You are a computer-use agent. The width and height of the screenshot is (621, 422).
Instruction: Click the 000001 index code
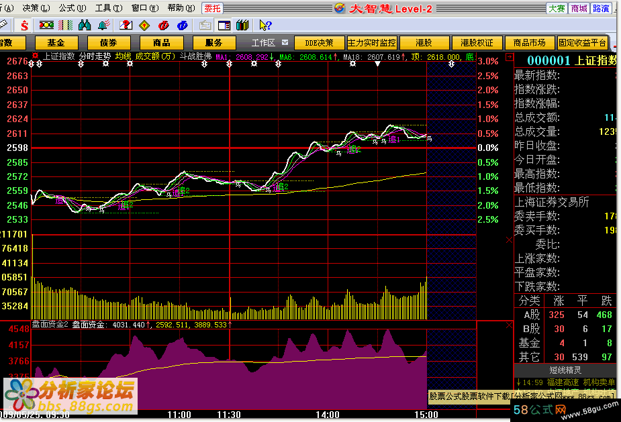click(549, 60)
